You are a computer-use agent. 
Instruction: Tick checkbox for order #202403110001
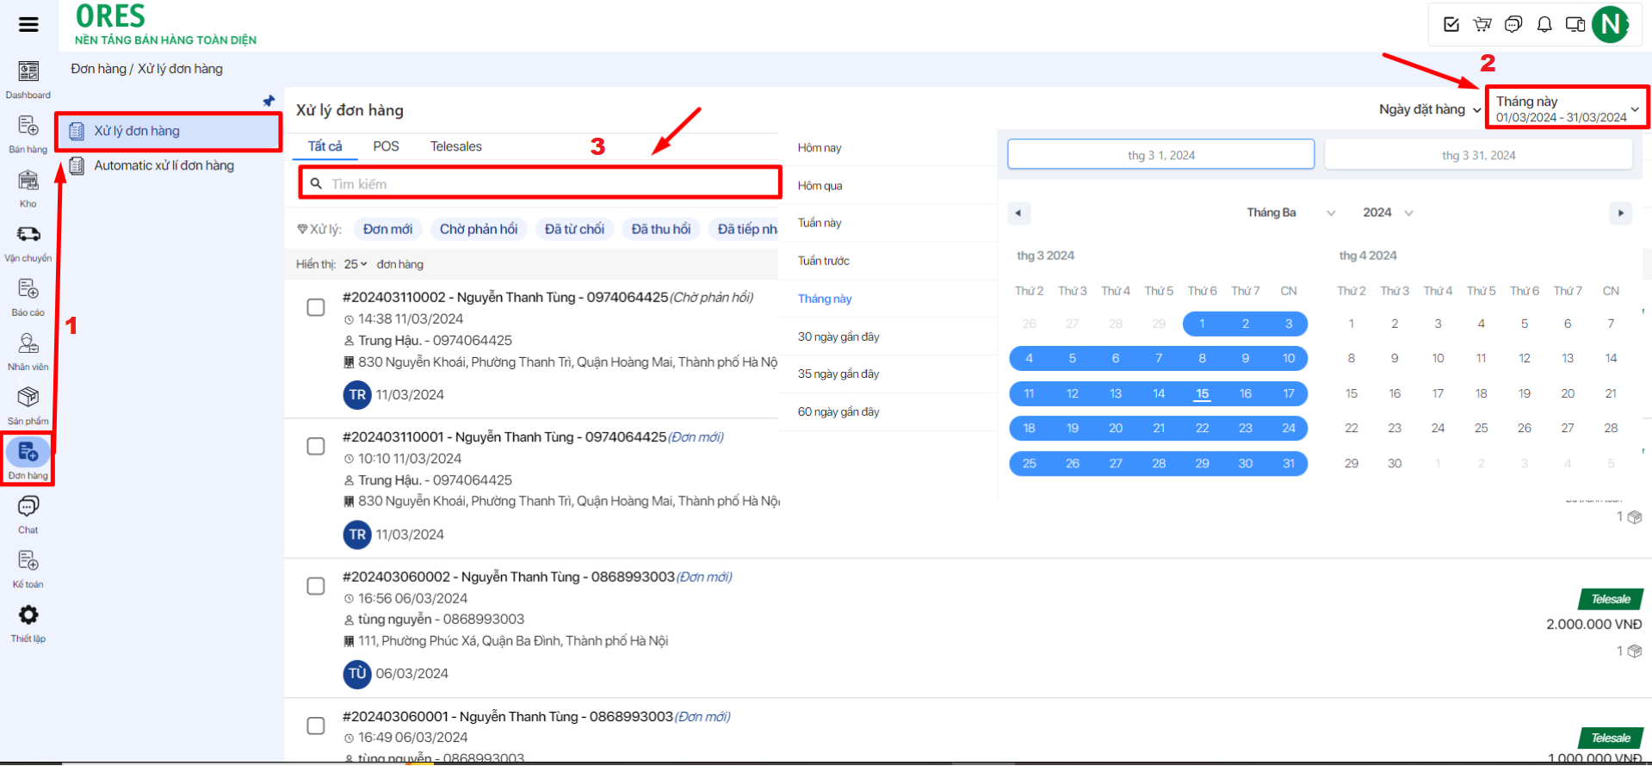(316, 446)
